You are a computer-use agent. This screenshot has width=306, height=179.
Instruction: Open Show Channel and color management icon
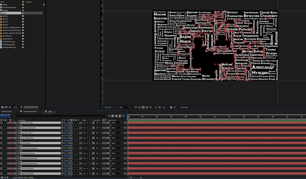click(156, 107)
